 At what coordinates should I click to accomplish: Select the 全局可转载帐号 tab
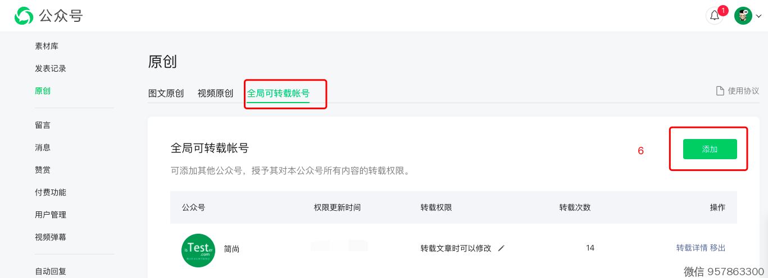coord(278,94)
